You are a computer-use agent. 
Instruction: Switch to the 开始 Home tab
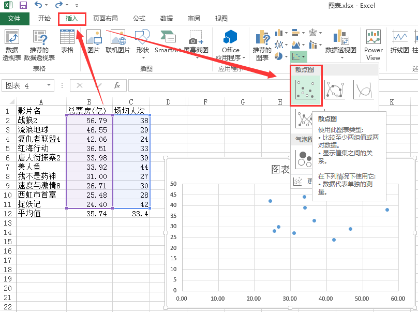click(x=44, y=19)
